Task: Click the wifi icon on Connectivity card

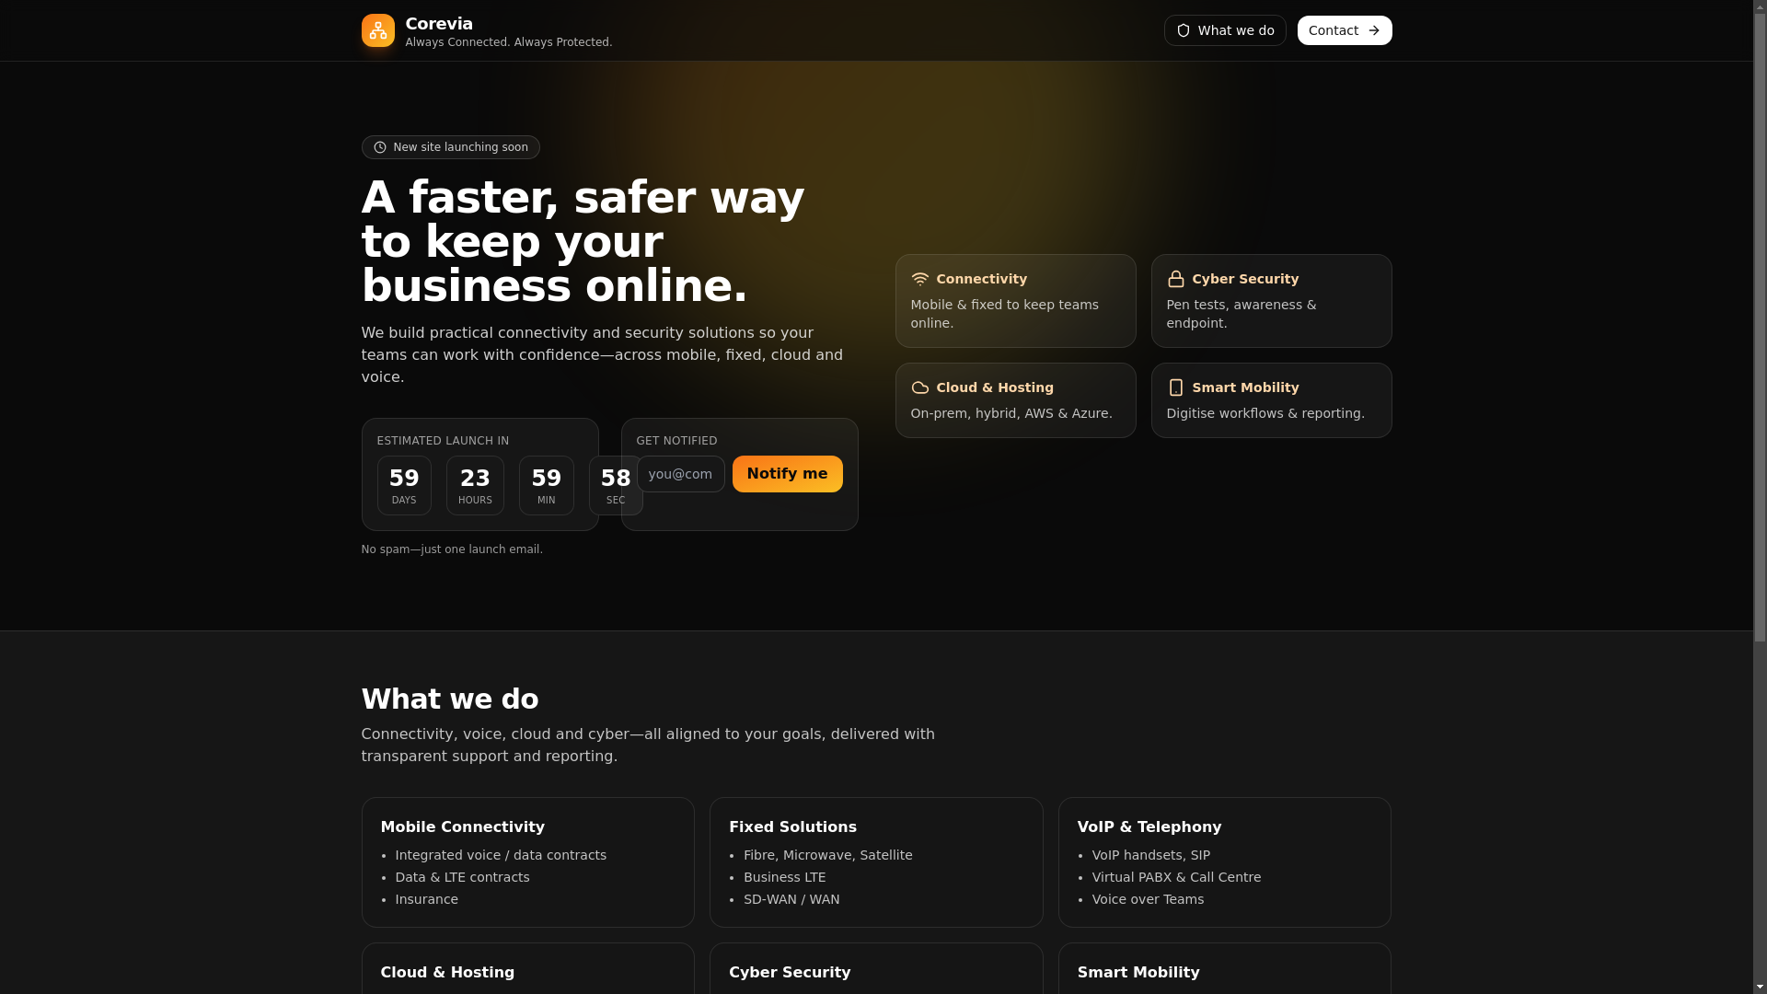Action: (919, 279)
